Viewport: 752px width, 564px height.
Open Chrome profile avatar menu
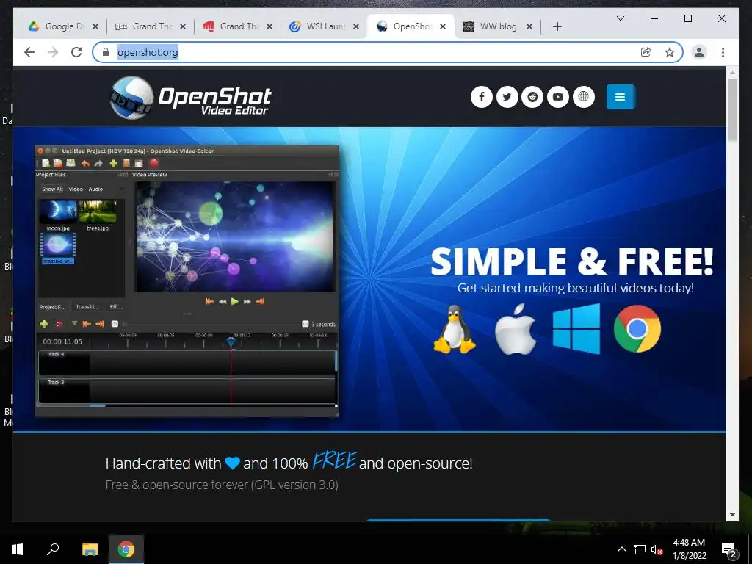click(699, 52)
